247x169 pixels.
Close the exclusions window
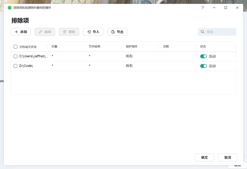(x=237, y=8)
